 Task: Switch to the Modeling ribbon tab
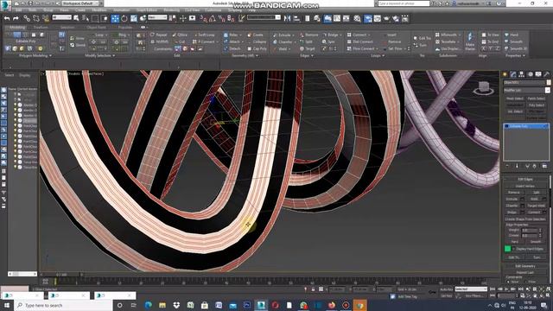[x=17, y=27]
